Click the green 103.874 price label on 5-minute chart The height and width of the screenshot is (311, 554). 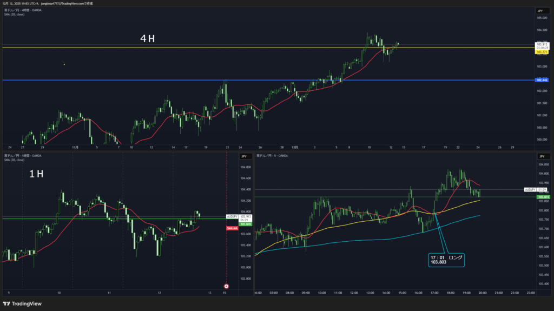[x=543, y=197]
